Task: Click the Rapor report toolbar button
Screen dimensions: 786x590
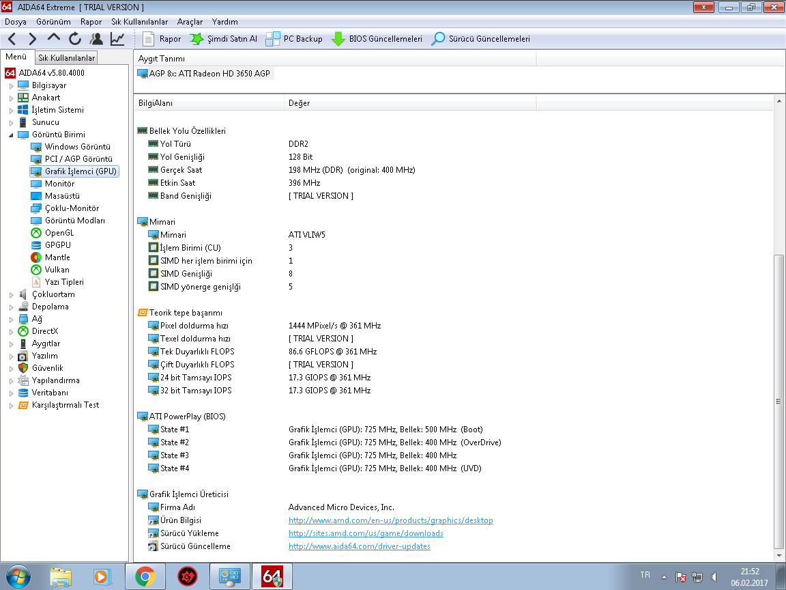Action: (162, 39)
